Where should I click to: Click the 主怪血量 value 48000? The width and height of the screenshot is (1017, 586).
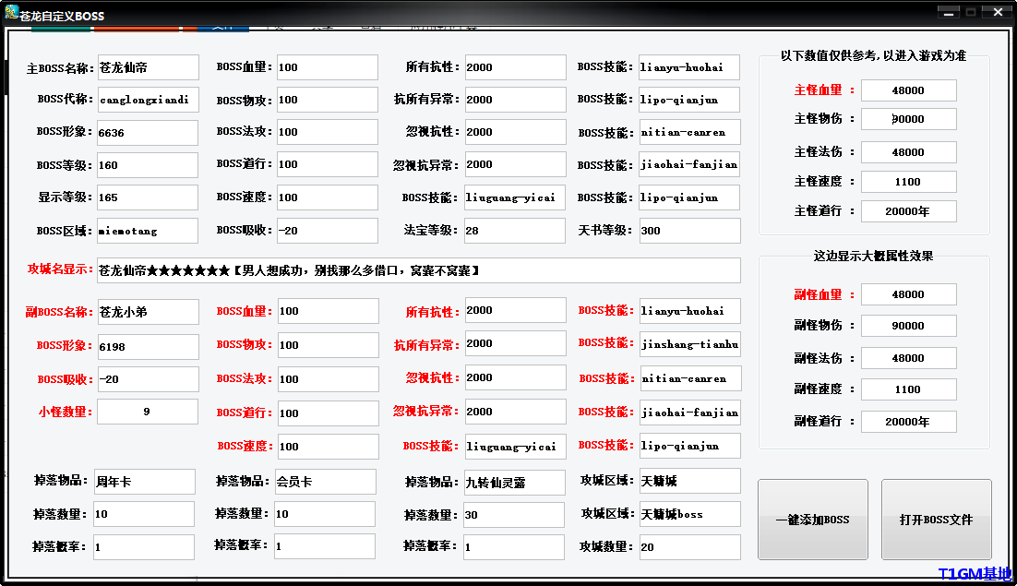[909, 90]
